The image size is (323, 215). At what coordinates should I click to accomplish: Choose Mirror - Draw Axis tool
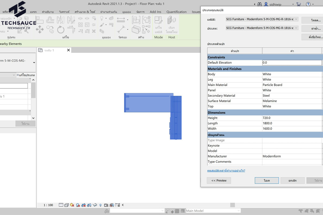[x=71, y=19]
